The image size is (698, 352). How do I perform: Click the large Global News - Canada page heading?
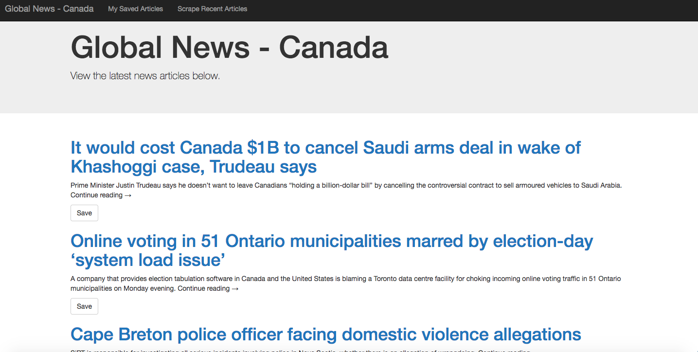[x=229, y=48]
